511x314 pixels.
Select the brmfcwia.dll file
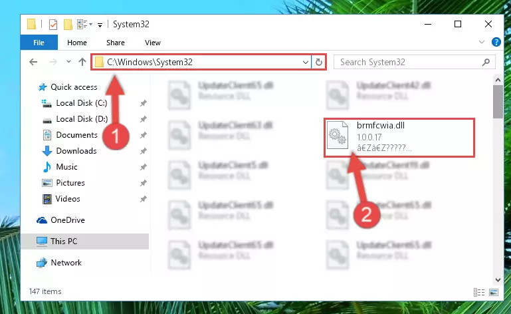[399, 138]
